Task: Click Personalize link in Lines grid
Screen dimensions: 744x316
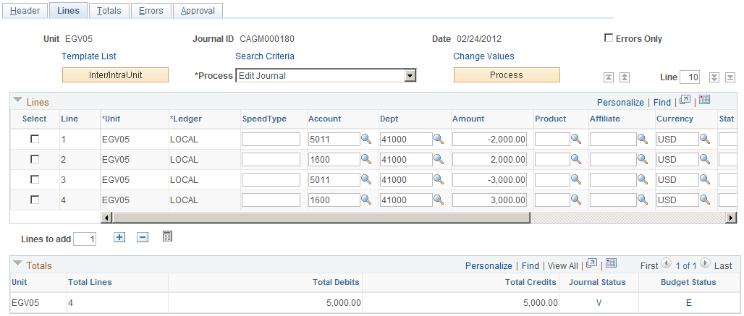Action: click(620, 103)
